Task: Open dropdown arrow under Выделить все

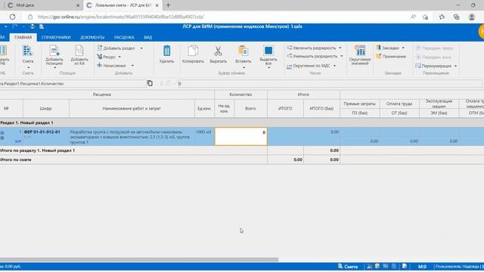Action: (269, 68)
